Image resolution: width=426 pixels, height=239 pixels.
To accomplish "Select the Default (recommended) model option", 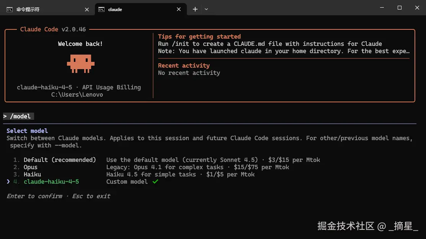I will tap(60, 160).
